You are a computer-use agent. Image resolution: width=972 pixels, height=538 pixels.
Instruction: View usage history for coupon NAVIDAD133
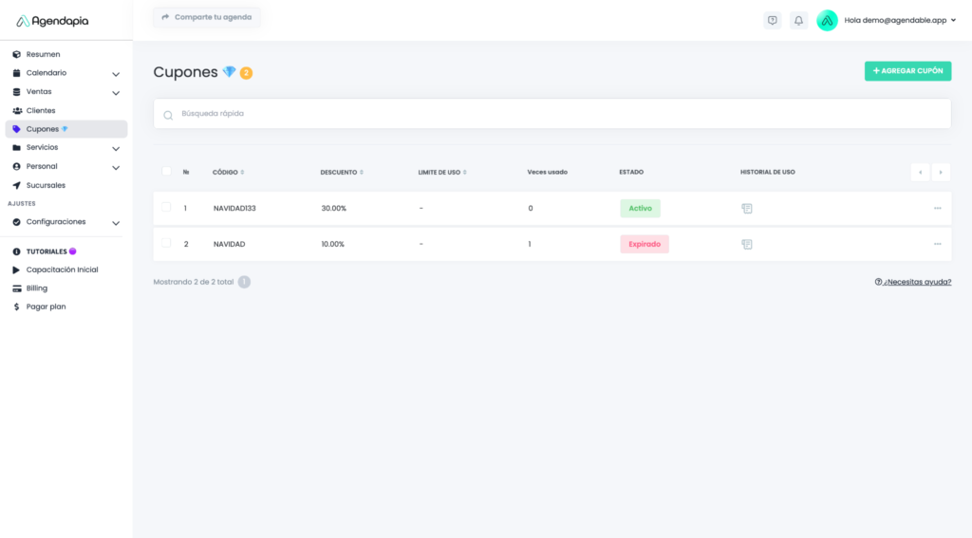point(747,208)
